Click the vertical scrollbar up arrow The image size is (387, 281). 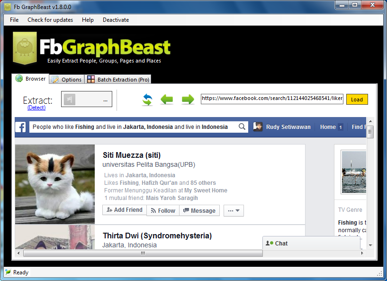click(370, 121)
